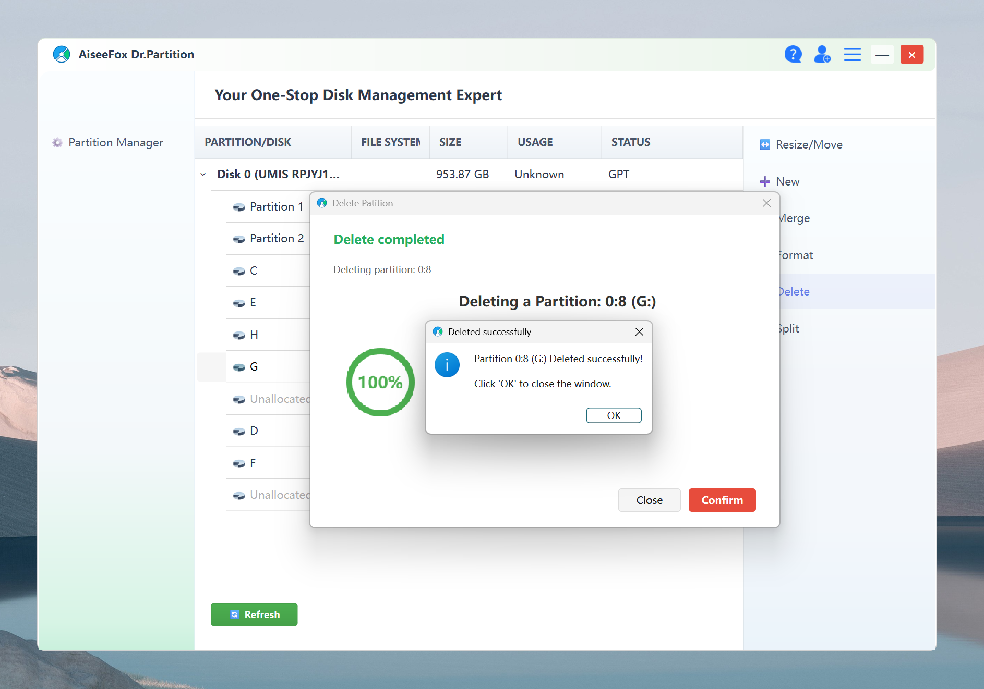984x689 pixels.
Task: Click the SIZE column header
Action: point(469,142)
